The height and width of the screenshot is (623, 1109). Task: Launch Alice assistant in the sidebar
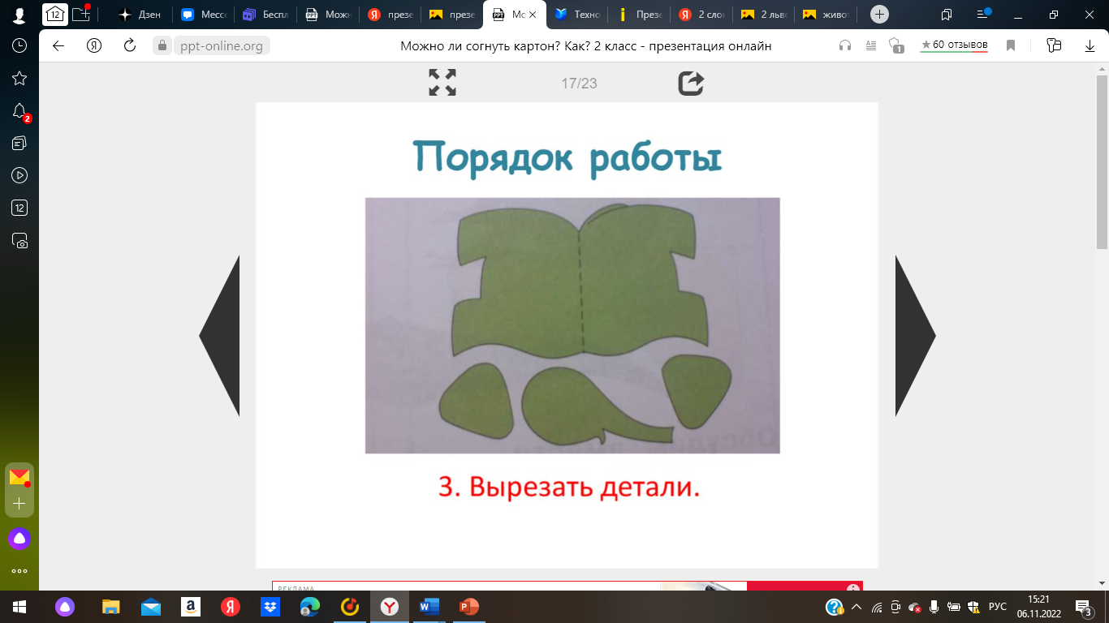point(19,538)
